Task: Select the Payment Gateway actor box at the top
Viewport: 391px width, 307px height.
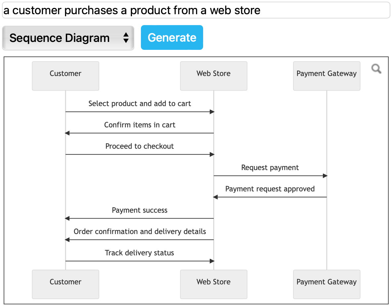Action: 326,76
